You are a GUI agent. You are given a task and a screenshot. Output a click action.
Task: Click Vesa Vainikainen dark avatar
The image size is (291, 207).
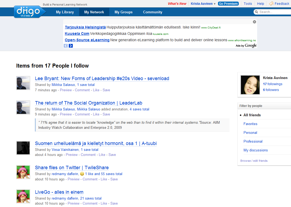tap(23, 148)
